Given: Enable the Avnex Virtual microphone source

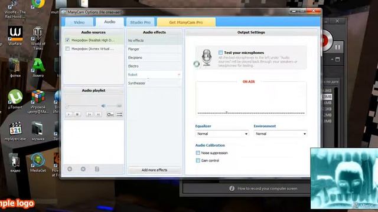Looking at the screenshot, I should pyautogui.click(x=67, y=48).
